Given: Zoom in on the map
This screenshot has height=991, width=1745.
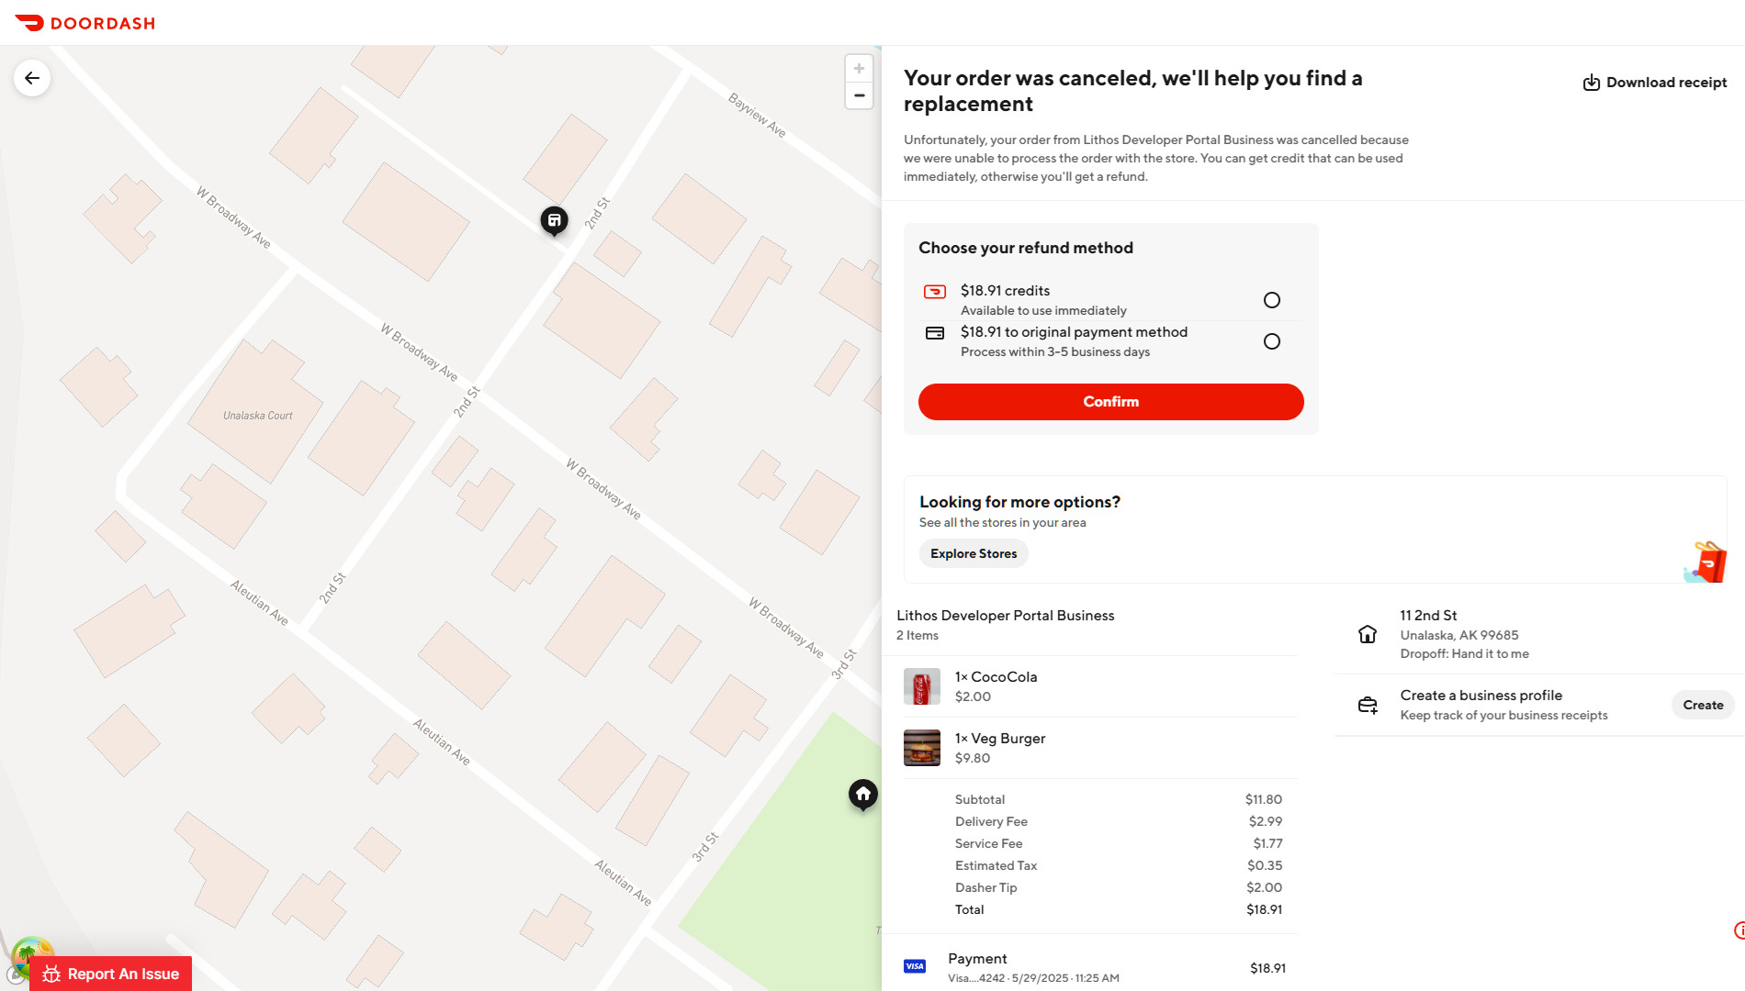Looking at the screenshot, I should (x=859, y=68).
